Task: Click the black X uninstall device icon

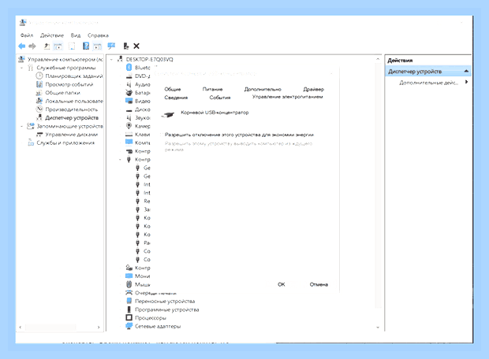Action: 136,46
